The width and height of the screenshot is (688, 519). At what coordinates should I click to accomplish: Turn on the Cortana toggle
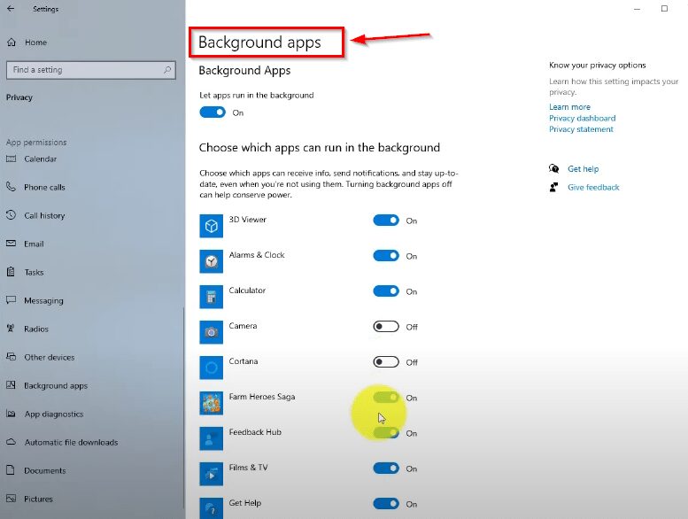[x=386, y=362]
